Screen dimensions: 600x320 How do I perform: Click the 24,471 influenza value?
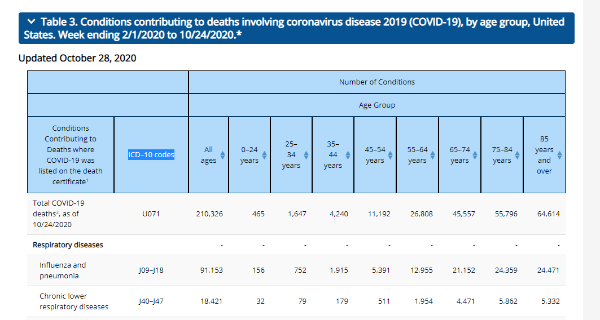pyautogui.click(x=549, y=270)
